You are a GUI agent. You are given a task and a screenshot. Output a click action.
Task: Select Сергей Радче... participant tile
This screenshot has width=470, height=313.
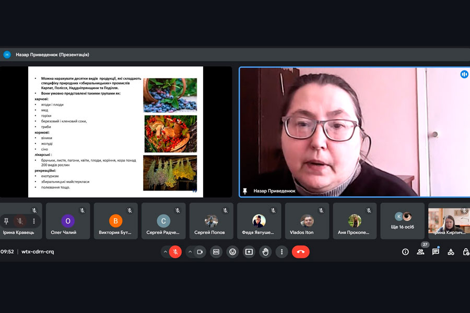163,221
